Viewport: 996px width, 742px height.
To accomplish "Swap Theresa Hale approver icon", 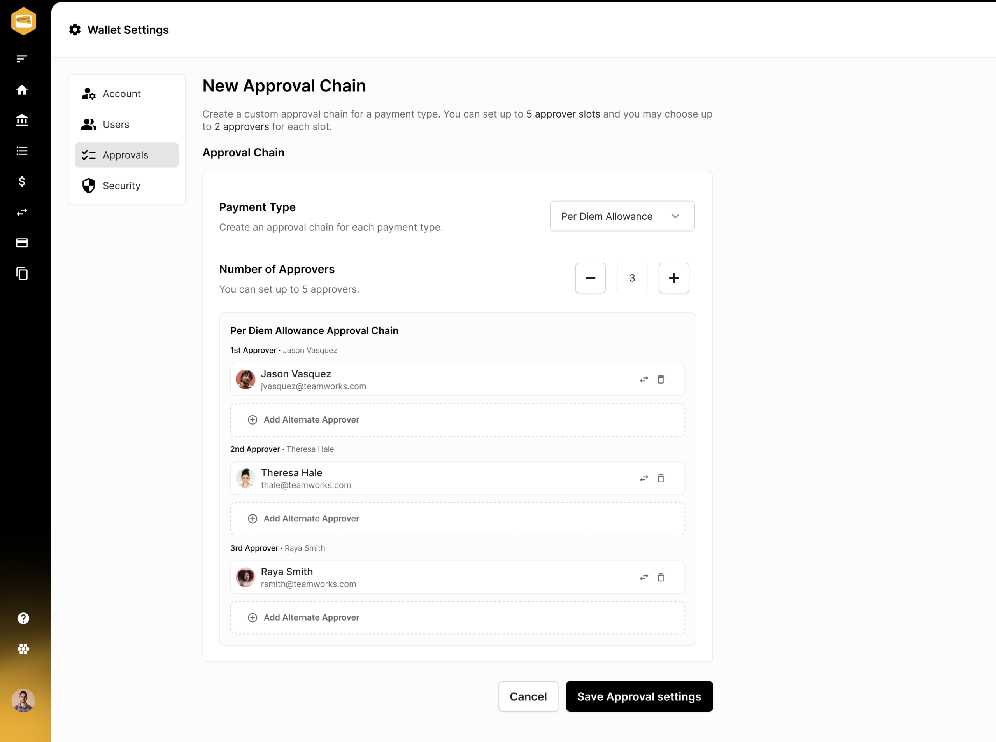I will [x=644, y=478].
